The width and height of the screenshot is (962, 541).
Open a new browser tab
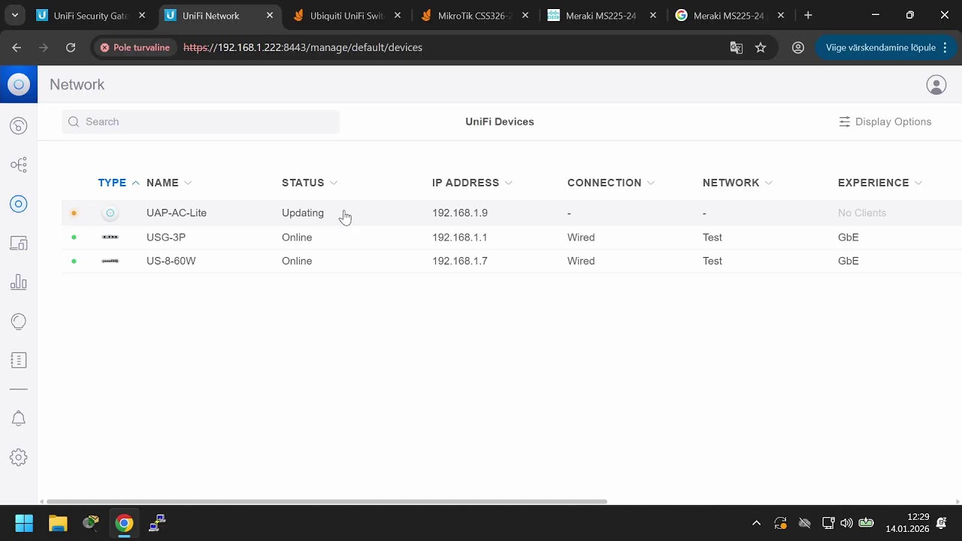click(x=808, y=15)
